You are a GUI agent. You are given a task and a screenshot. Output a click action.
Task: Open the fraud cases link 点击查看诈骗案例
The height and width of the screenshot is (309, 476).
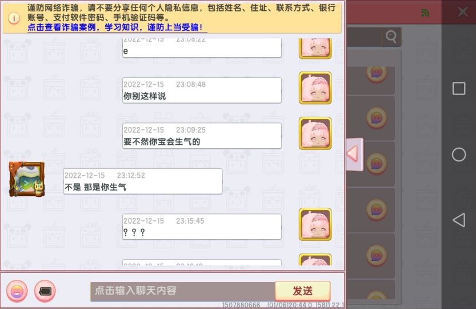pyautogui.click(x=62, y=27)
